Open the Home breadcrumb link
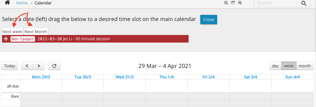Image resolution: width=316 pixels, height=107 pixels. point(22,3)
